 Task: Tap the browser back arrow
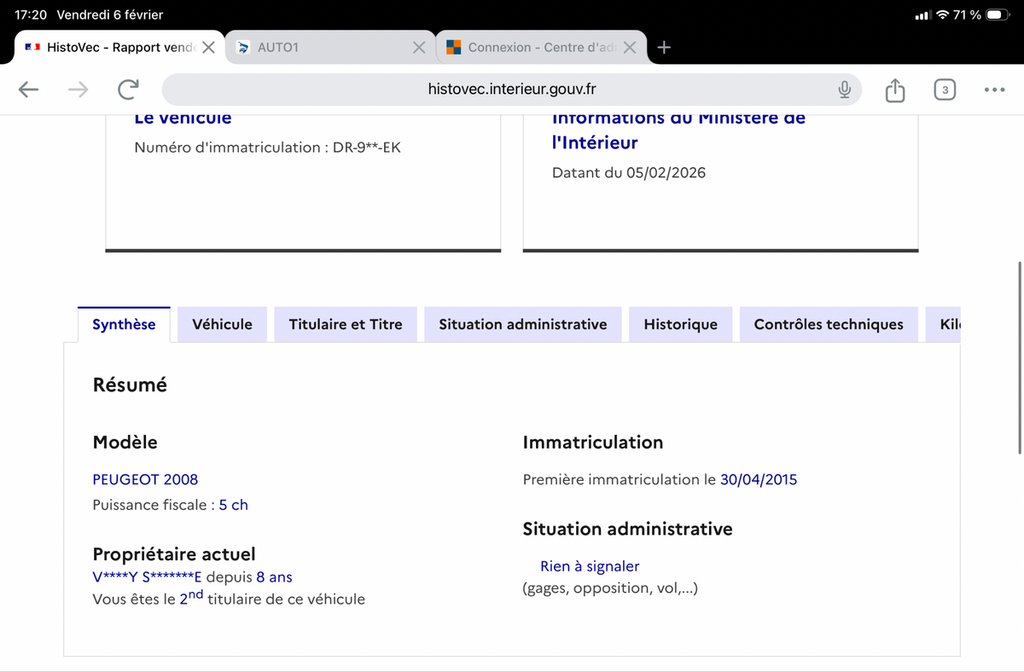28,90
